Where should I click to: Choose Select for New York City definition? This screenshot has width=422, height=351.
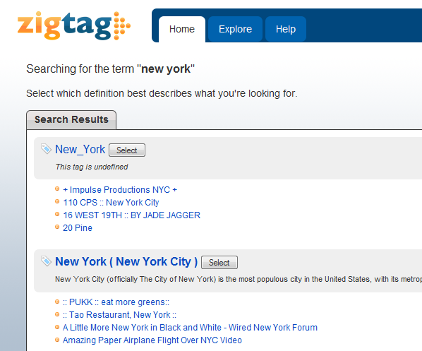(x=219, y=263)
